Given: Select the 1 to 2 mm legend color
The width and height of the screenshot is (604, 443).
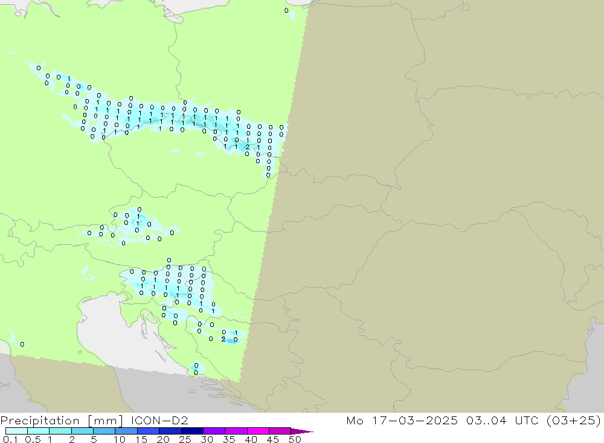Looking at the screenshot, I should pyautogui.click(x=60, y=431).
